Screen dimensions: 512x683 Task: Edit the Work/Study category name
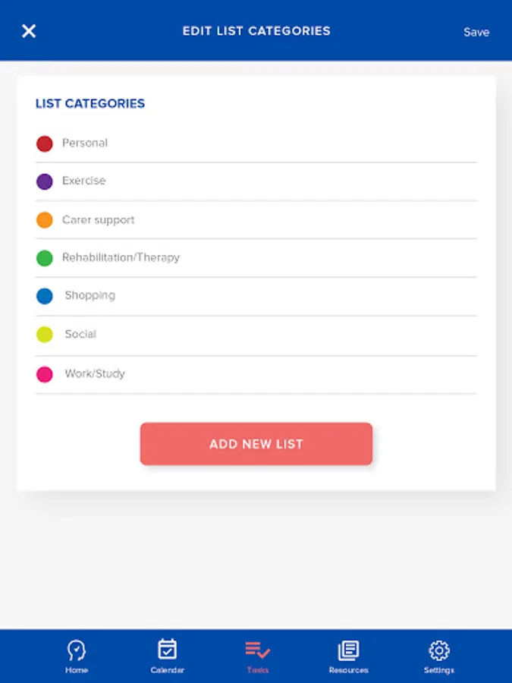point(95,373)
